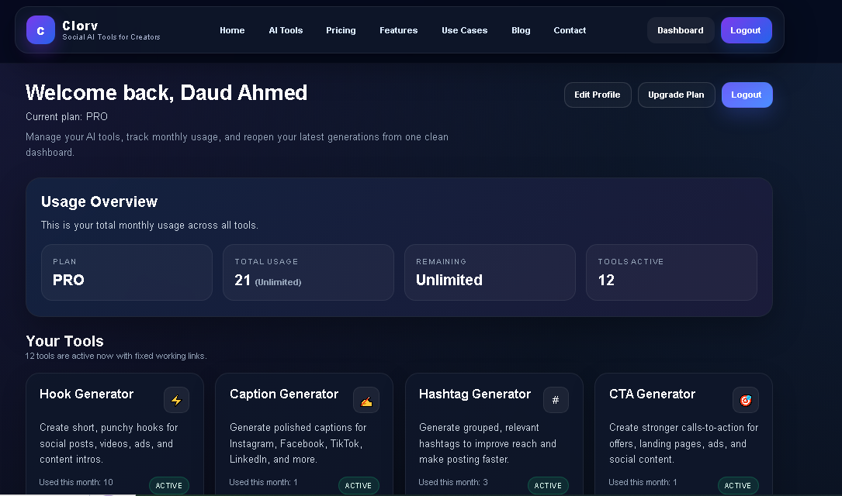
Task: Click the 'Current plan: PRO' text
Action: pyautogui.click(x=67, y=117)
